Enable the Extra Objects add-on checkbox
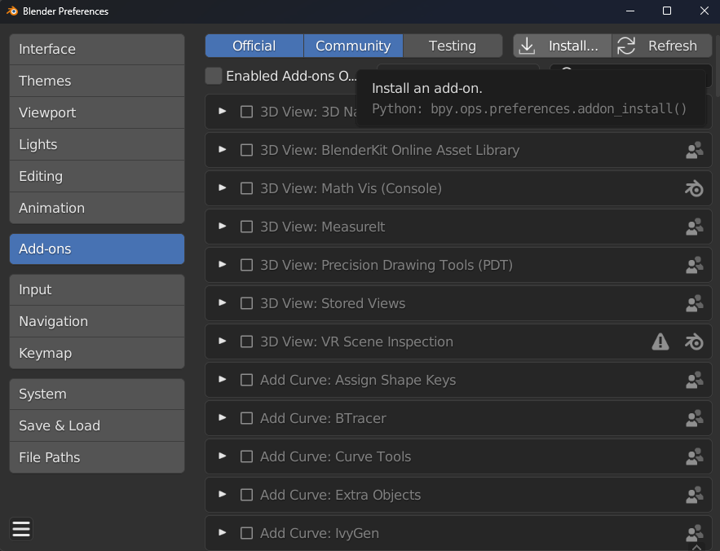Image resolution: width=720 pixels, height=551 pixels. click(x=246, y=495)
